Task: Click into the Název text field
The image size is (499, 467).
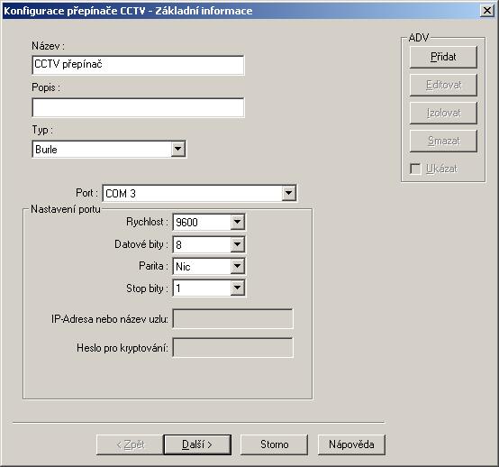Action: 138,65
